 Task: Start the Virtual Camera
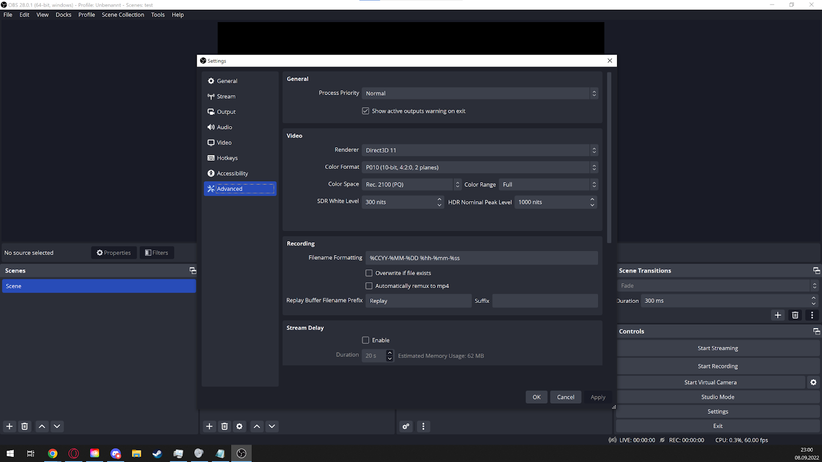point(711,382)
